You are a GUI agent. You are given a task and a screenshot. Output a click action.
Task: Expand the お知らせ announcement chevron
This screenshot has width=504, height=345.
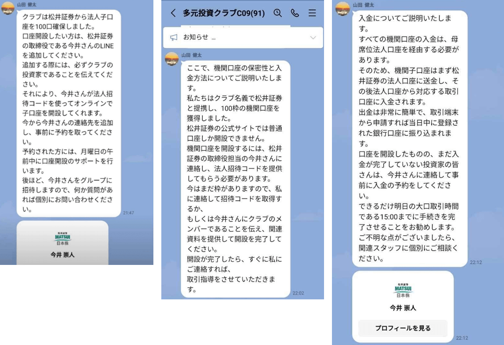pos(313,38)
